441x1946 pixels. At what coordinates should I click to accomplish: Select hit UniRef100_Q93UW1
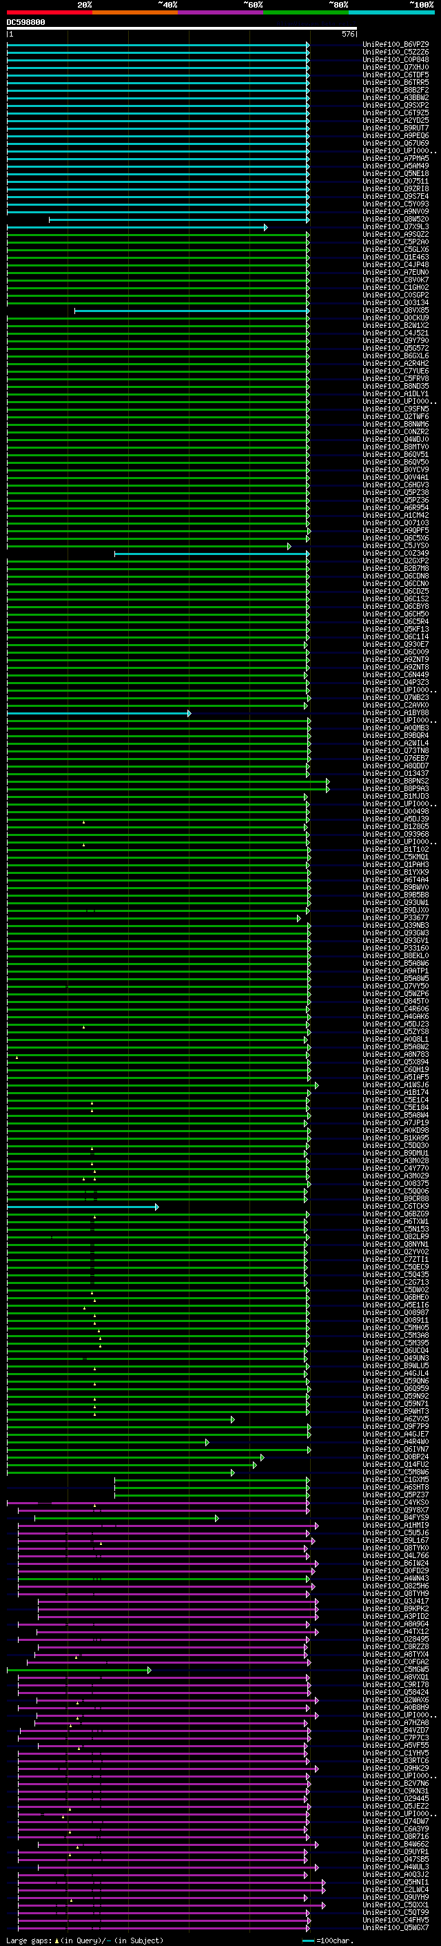pyautogui.click(x=396, y=903)
